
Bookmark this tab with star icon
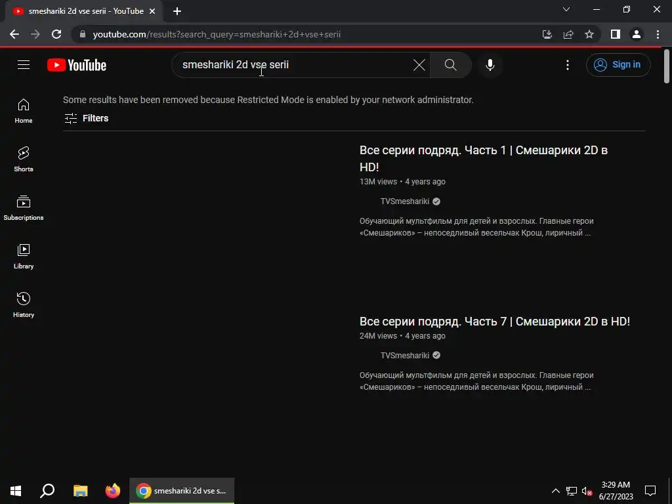tap(589, 34)
